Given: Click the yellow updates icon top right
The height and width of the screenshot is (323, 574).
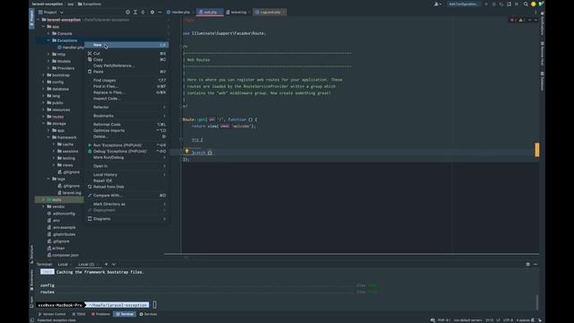Looking at the screenshot, I should 534,4.
